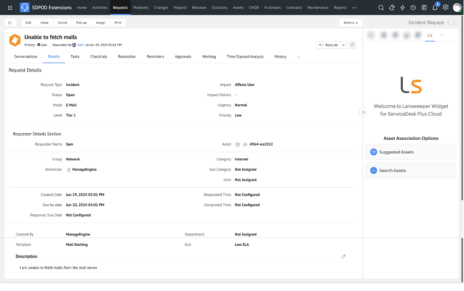Open Changes module

point(161,8)
